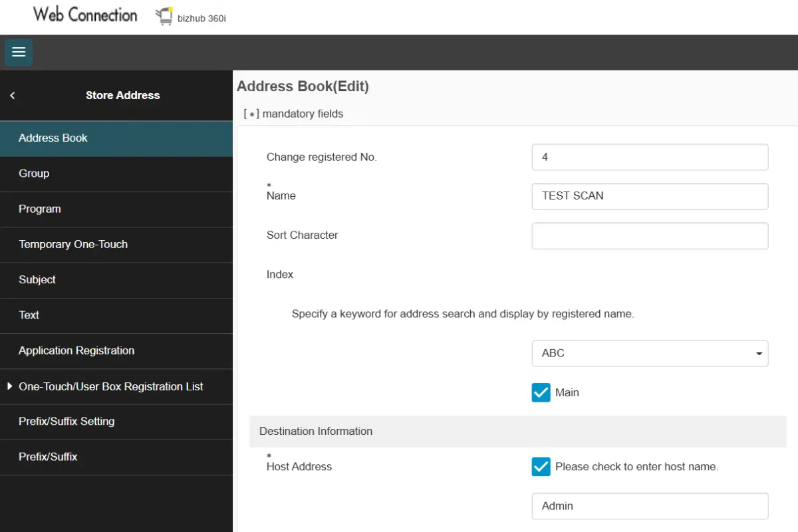Click the back arrow beside Store Address
The height and width of the screenshot is (532, 798).
tap(13, 96)
